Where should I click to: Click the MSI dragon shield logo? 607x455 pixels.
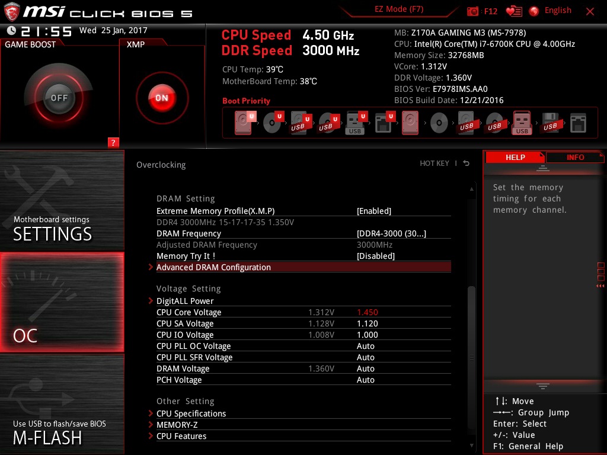(x=12, y=12)
